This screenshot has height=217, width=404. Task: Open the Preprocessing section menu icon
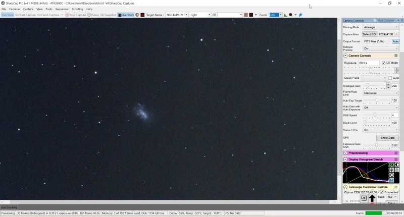coord(396,153)
